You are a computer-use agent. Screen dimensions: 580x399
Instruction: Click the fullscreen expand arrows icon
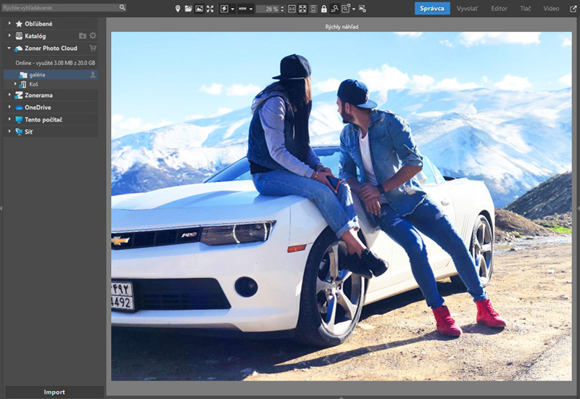point(210,9)
